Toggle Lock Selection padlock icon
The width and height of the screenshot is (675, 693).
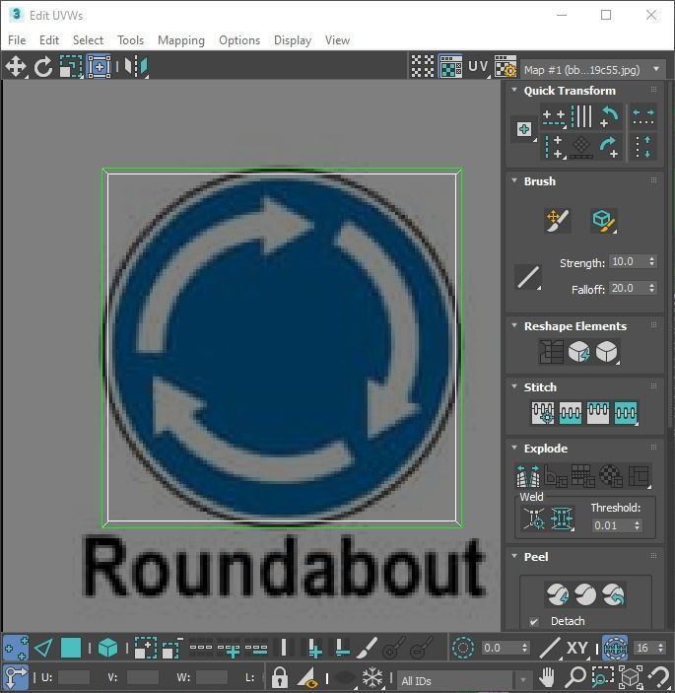[x=280, y=676]
